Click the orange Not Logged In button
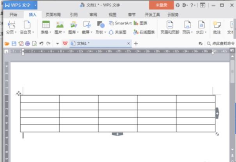236x162 pixels. (161, 5)
